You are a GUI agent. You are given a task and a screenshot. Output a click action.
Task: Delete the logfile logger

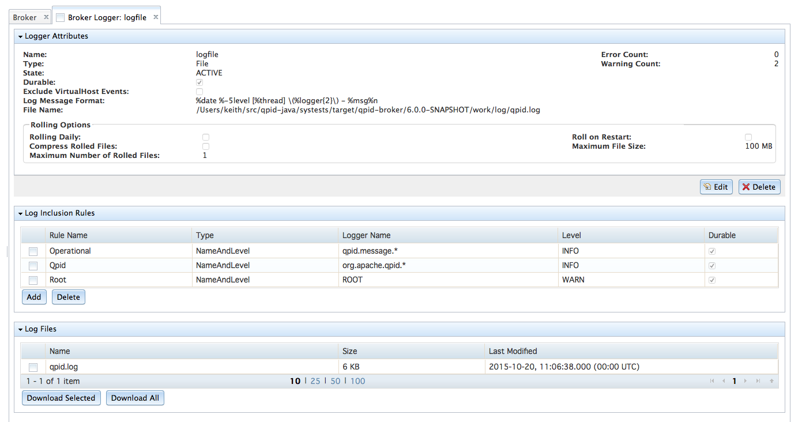coord(759,187)
